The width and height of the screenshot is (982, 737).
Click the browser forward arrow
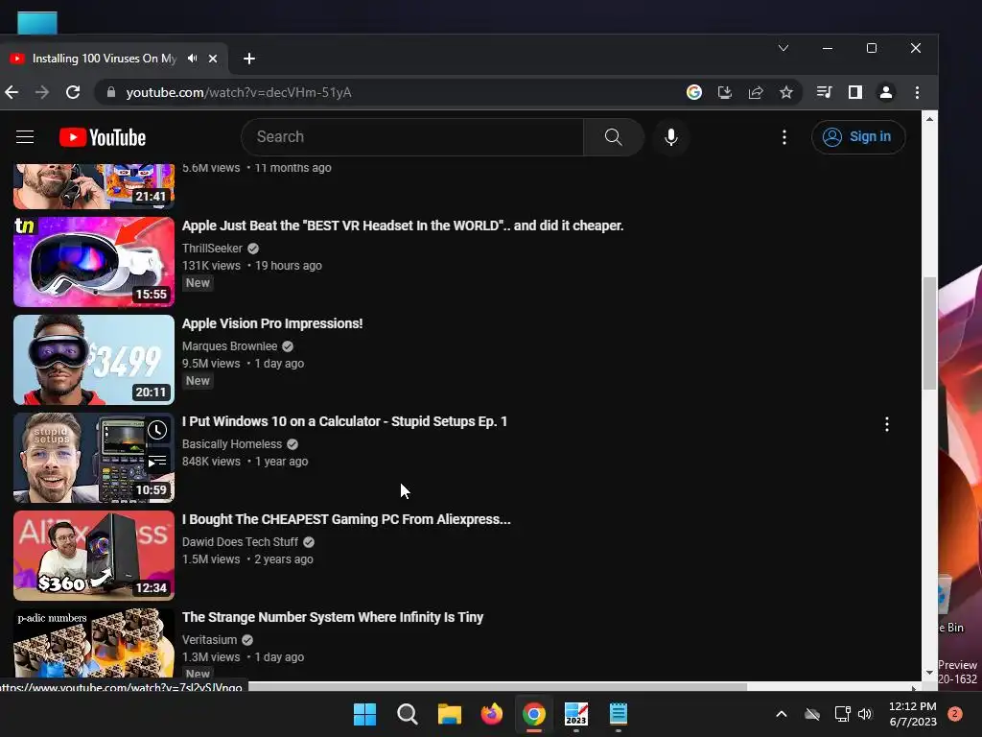pyautogui.click(x=42, y=92)
